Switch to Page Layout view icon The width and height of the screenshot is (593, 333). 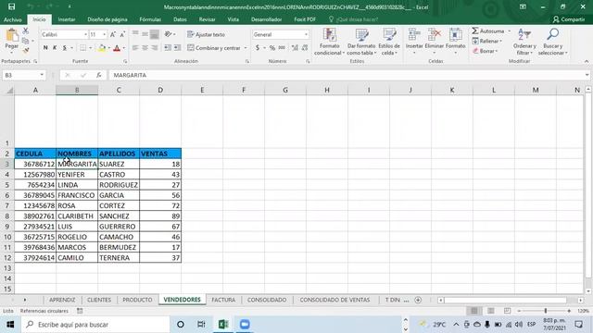pos(490,311)
